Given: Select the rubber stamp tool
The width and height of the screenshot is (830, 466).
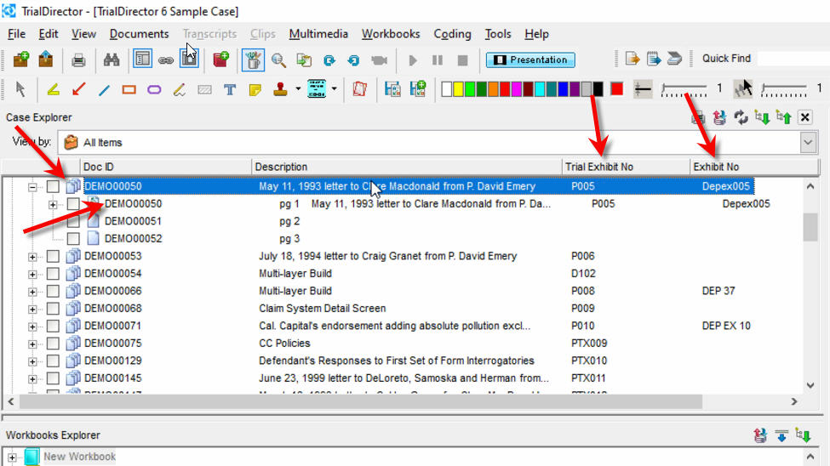Looking at the screenshot, I should [x=281, y=89].
